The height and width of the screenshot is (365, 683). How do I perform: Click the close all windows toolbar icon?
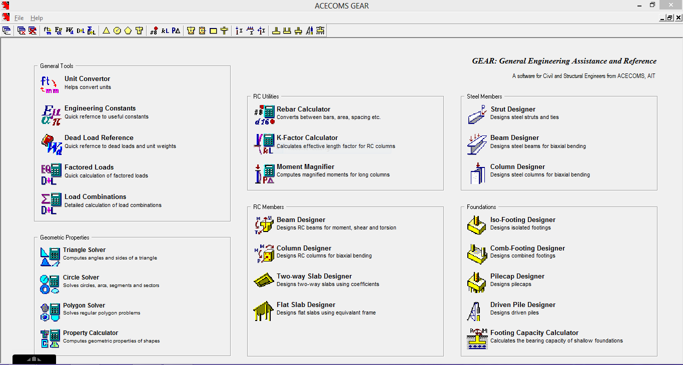click(x=33, y=30)
